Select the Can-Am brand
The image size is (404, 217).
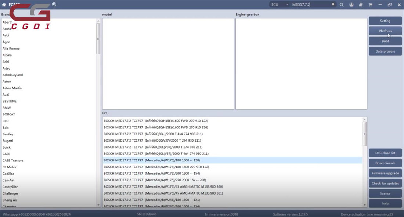click(49, 180)
